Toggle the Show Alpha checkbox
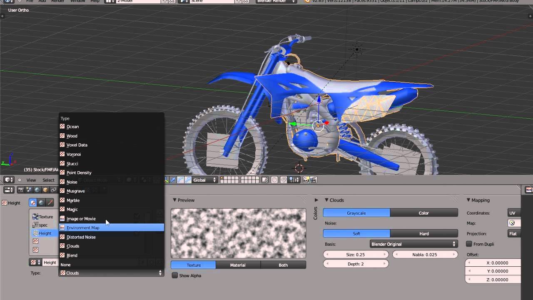 (175, 275)
